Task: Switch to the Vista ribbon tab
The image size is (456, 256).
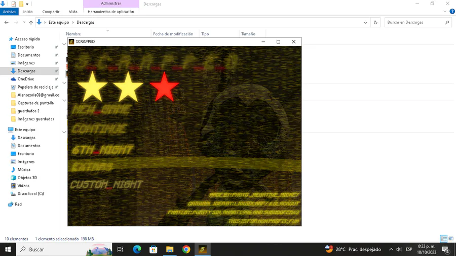Action: tap(73, 12)
